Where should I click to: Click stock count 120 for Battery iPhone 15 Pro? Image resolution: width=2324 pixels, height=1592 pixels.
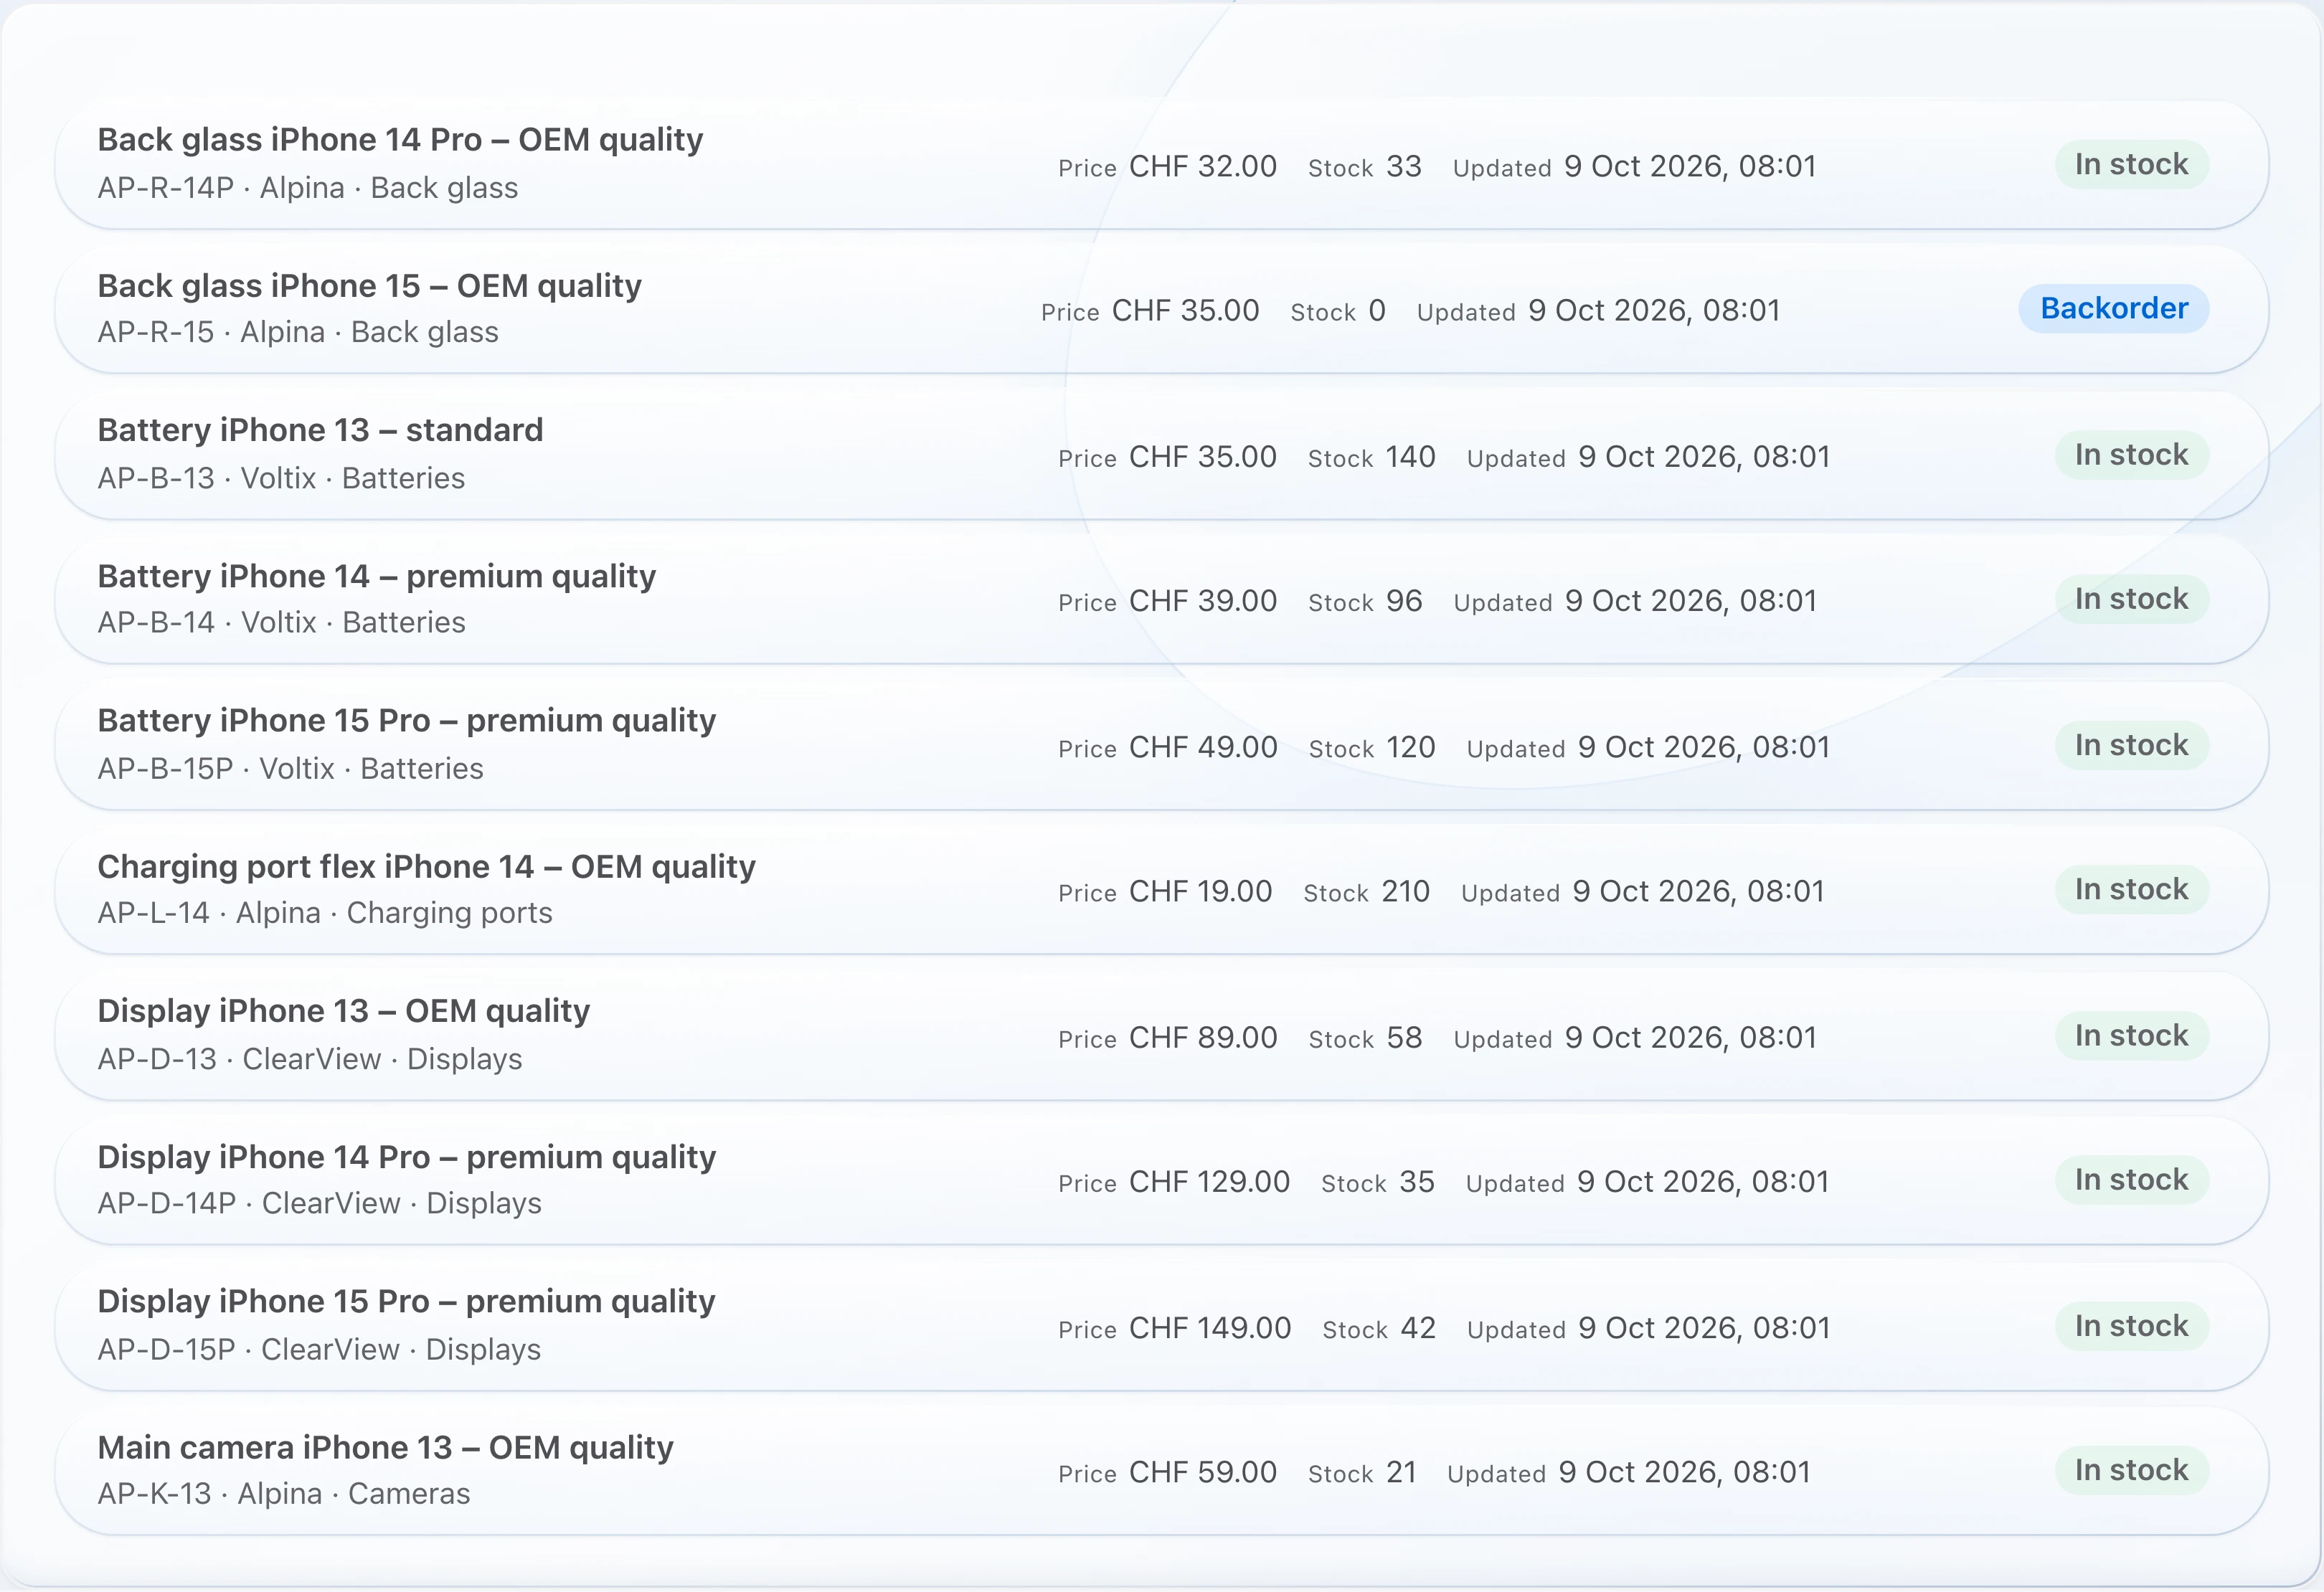(1411, 747)
